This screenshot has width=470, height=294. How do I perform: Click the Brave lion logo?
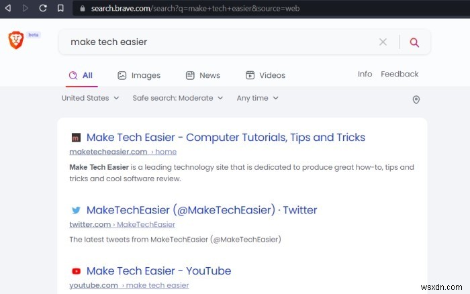(x=15, y=40)
